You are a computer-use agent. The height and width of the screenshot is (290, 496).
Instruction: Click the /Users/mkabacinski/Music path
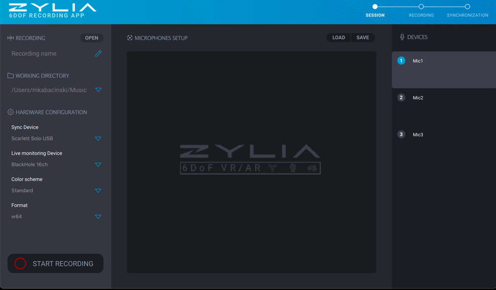[x=49, y=90]
